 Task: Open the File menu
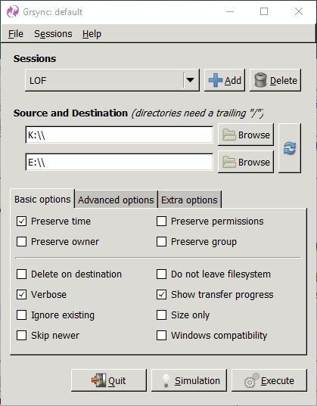tap(16, 34)
